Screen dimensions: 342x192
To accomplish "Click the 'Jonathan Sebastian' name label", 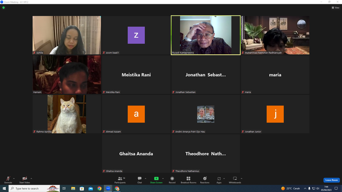I will [185, 92].
